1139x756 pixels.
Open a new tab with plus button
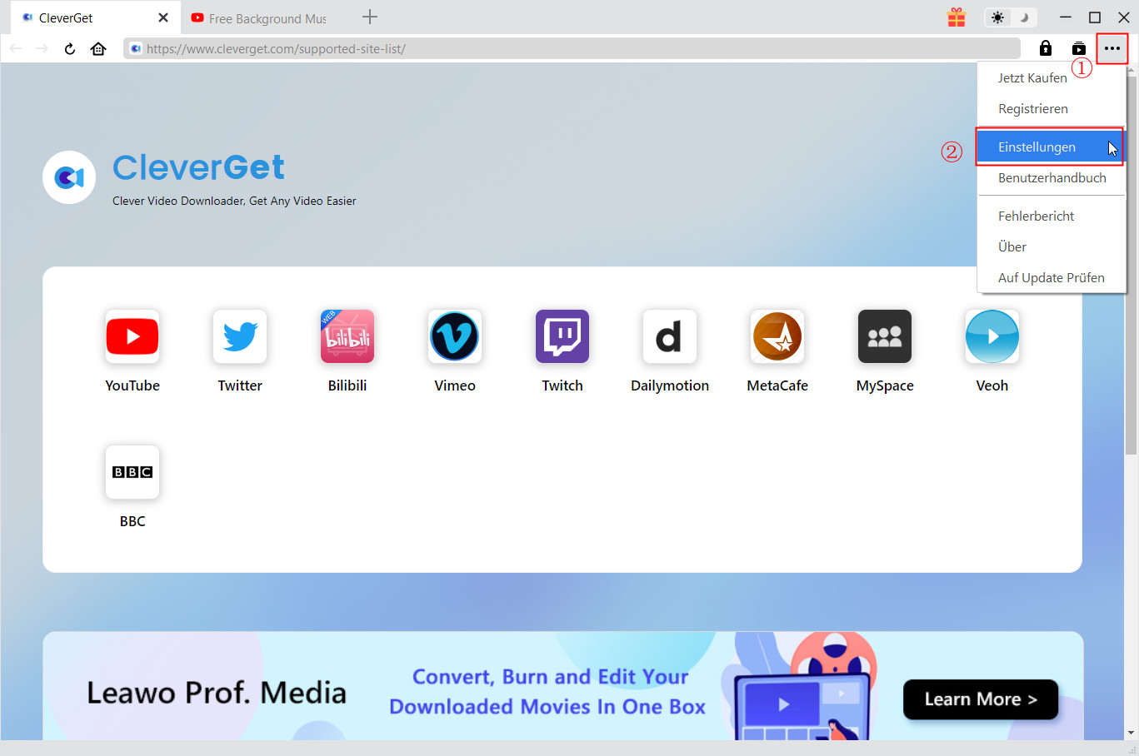coord(370,17)
